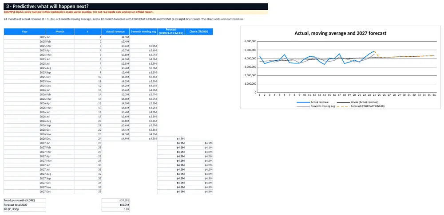Screen dimensions: 444x215
Task: Select the Check (TREND) $4.2M in 2027 Jul row
Action: click(199, 169)
